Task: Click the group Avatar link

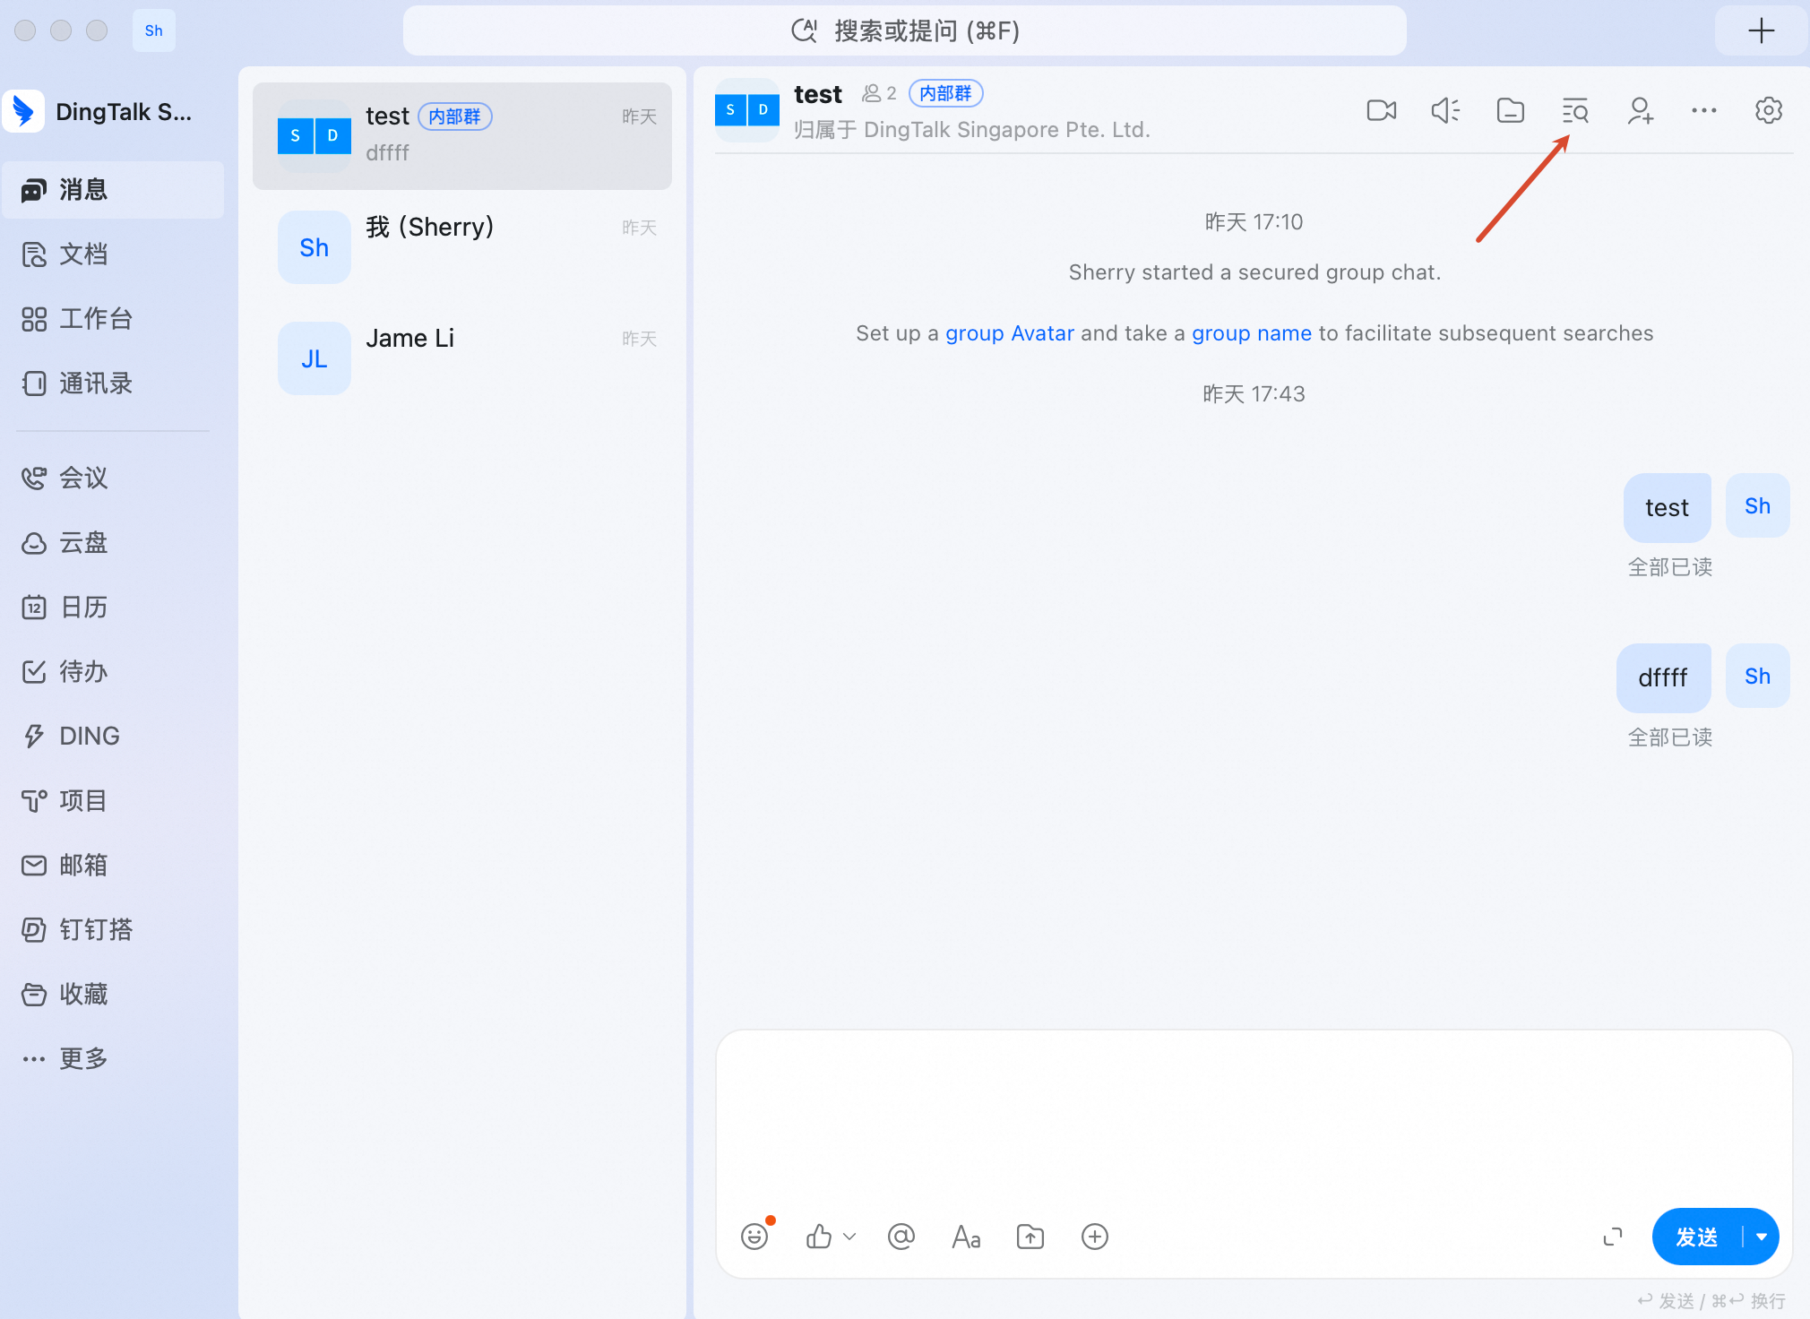Action: click(x=1009, y=333)
